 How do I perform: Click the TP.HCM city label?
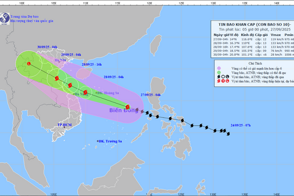pyautogui.click(x=64, y=125)
